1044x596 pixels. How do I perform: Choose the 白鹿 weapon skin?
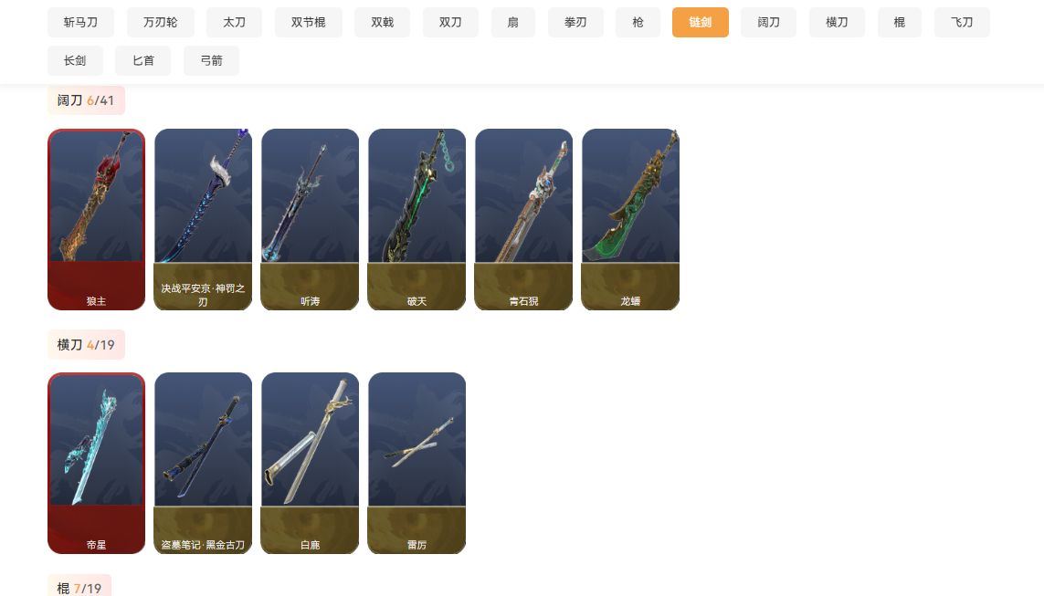tap(311, 463)
